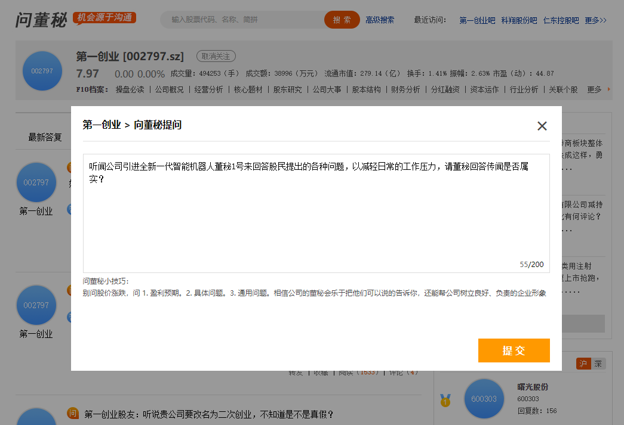624x425 pixels.
Task: Click second 002797 avatar in reply list
Action: [36, 305]
